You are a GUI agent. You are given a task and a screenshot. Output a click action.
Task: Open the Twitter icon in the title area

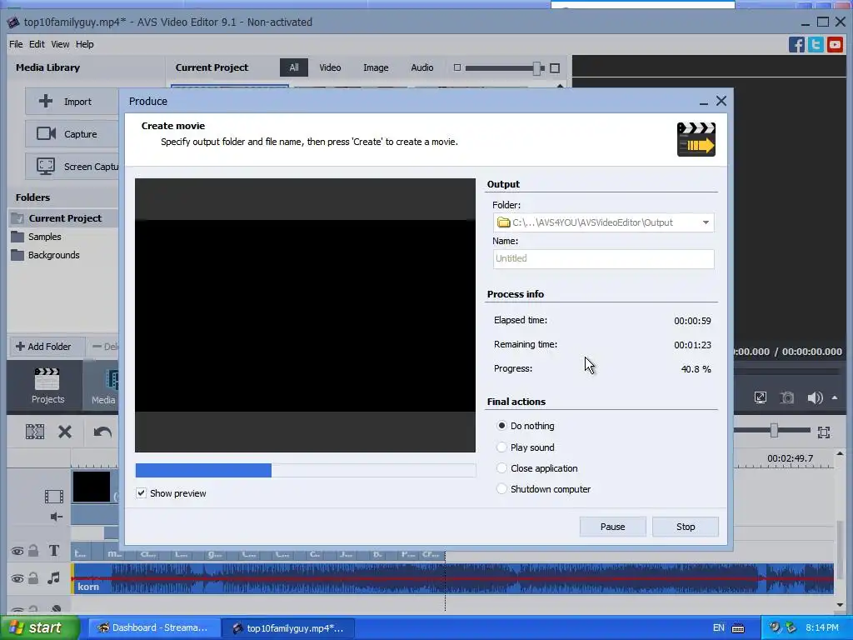[x=816, y=45]
